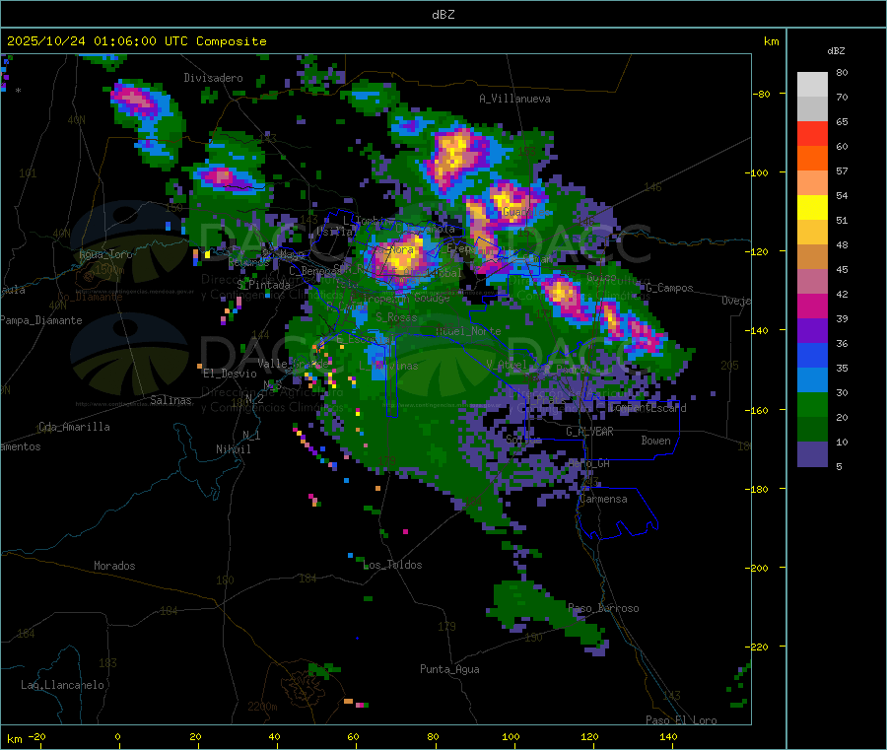Viewport: 887px width, 750px height.
Task: Click the Bowen place label
Action: 656,441
